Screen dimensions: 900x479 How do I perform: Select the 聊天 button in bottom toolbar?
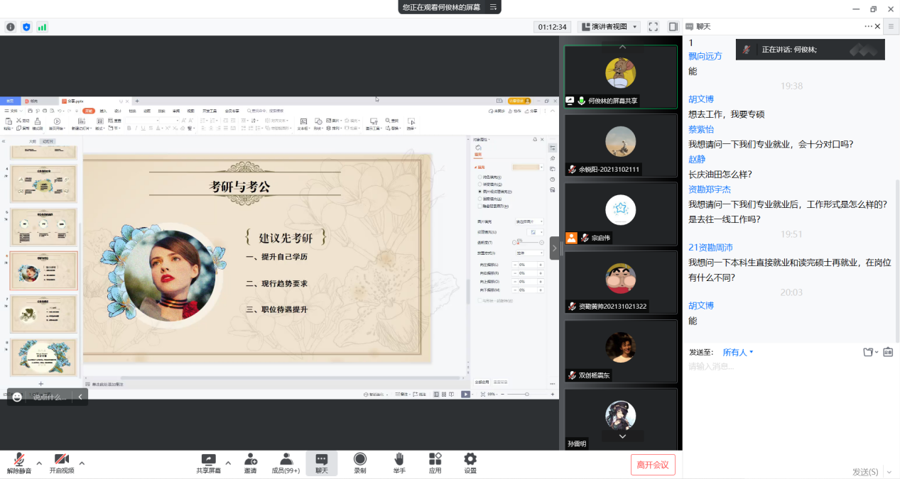coord(322,460)
